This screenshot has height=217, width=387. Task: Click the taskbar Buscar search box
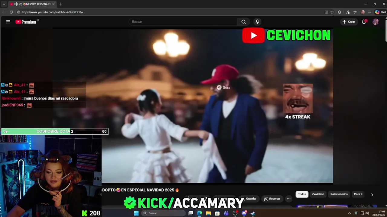tap(163, 213)
